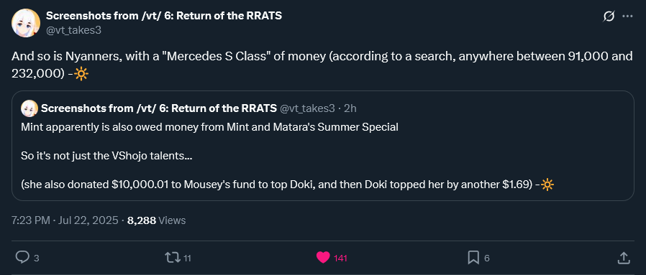The image size is (646, 275).
Task: Click the reply count '3'
Action: click(x=36, y=258)
